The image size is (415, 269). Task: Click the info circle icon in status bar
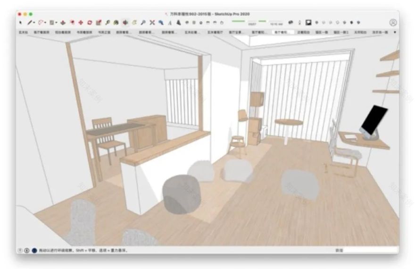[x=27, y=250]
